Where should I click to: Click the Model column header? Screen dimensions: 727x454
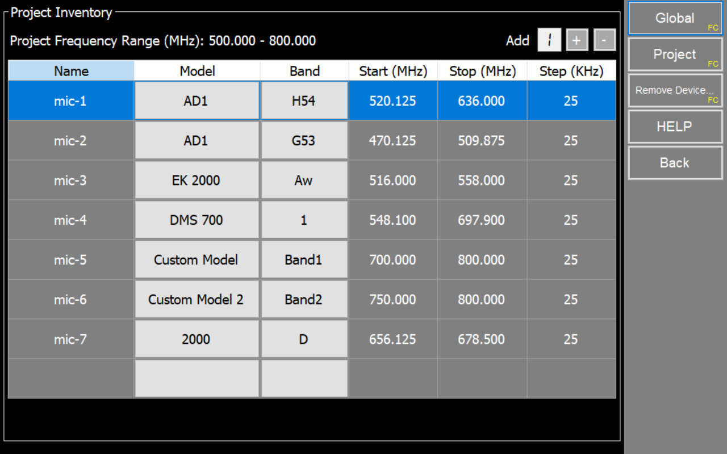coord(197,71)
